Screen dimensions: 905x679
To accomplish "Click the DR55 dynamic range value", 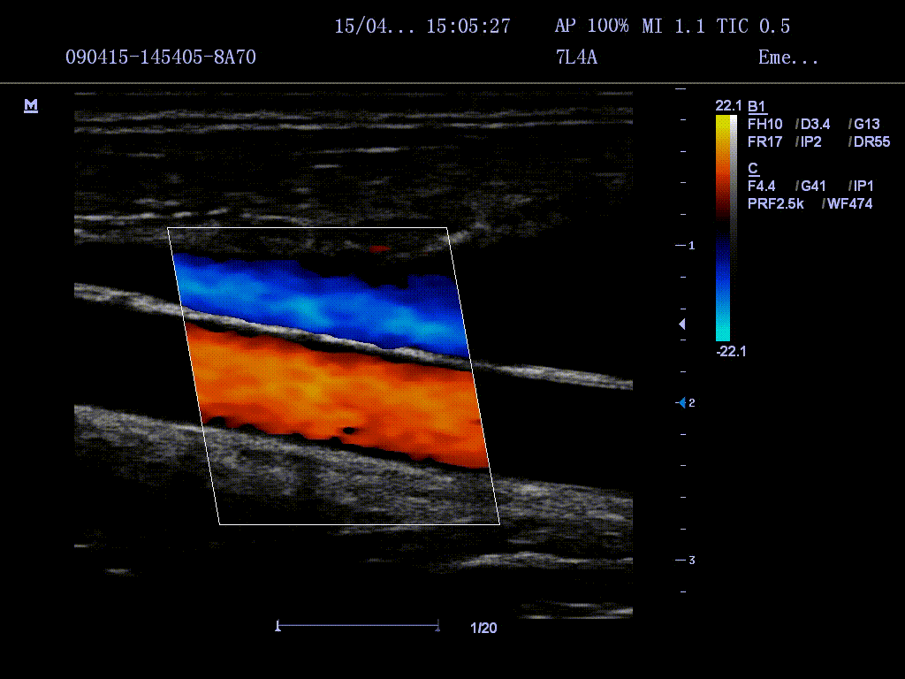I will click(x=871, y=141).
